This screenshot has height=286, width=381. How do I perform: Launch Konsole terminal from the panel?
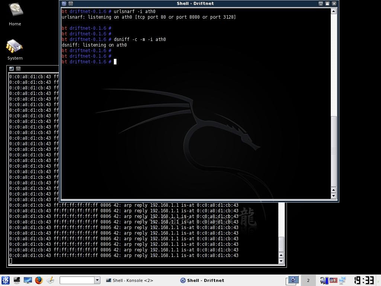tap(17, 280)
